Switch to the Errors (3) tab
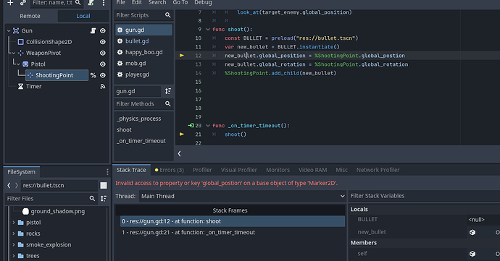Image resolution: width=500 pixels, height=261 pixels. click(x=170, y=170)
